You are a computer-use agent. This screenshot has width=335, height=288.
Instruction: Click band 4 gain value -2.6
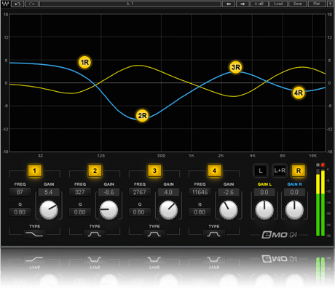229,192
